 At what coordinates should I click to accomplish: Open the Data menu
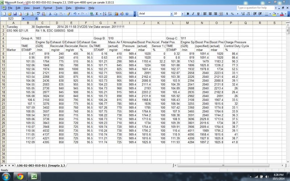(x=69, y=8)
